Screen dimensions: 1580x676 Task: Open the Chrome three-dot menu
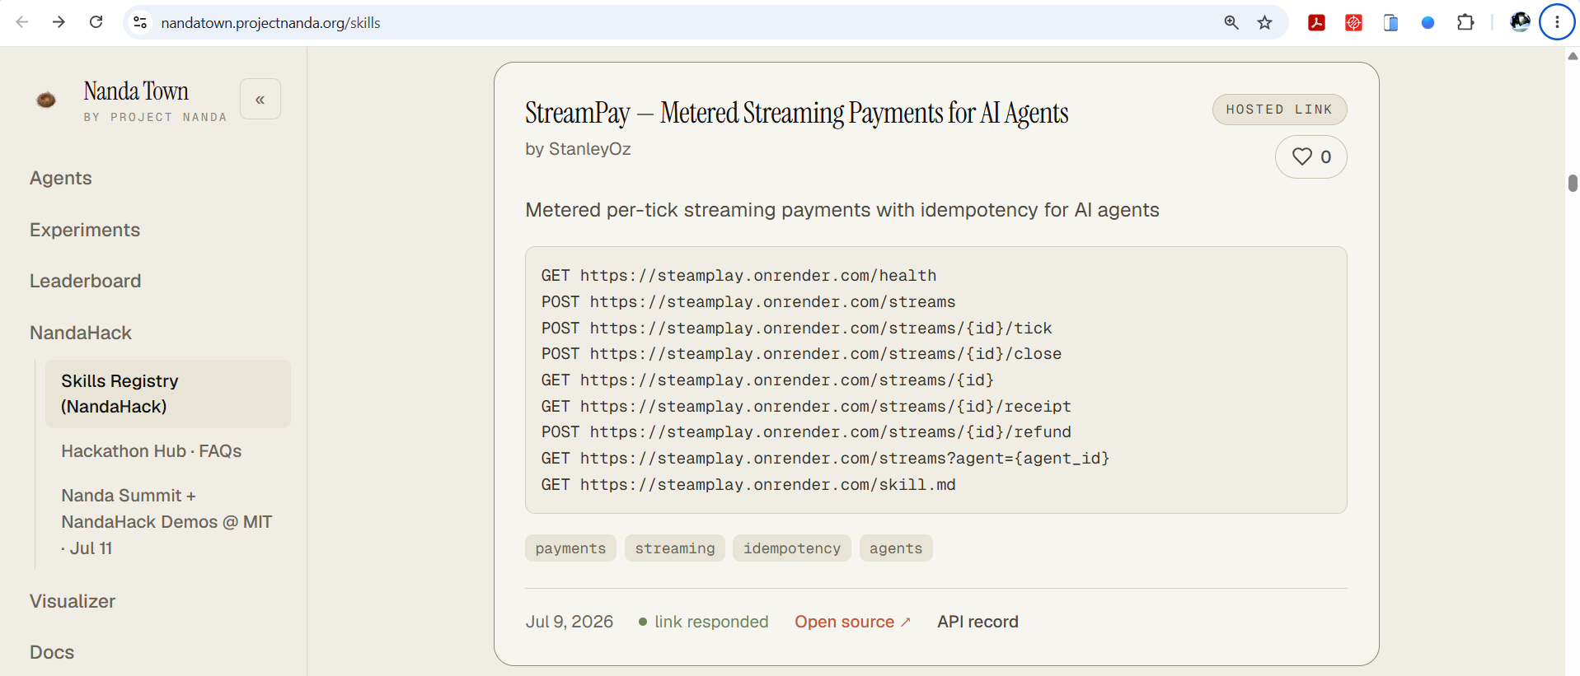pos(1557,22)
